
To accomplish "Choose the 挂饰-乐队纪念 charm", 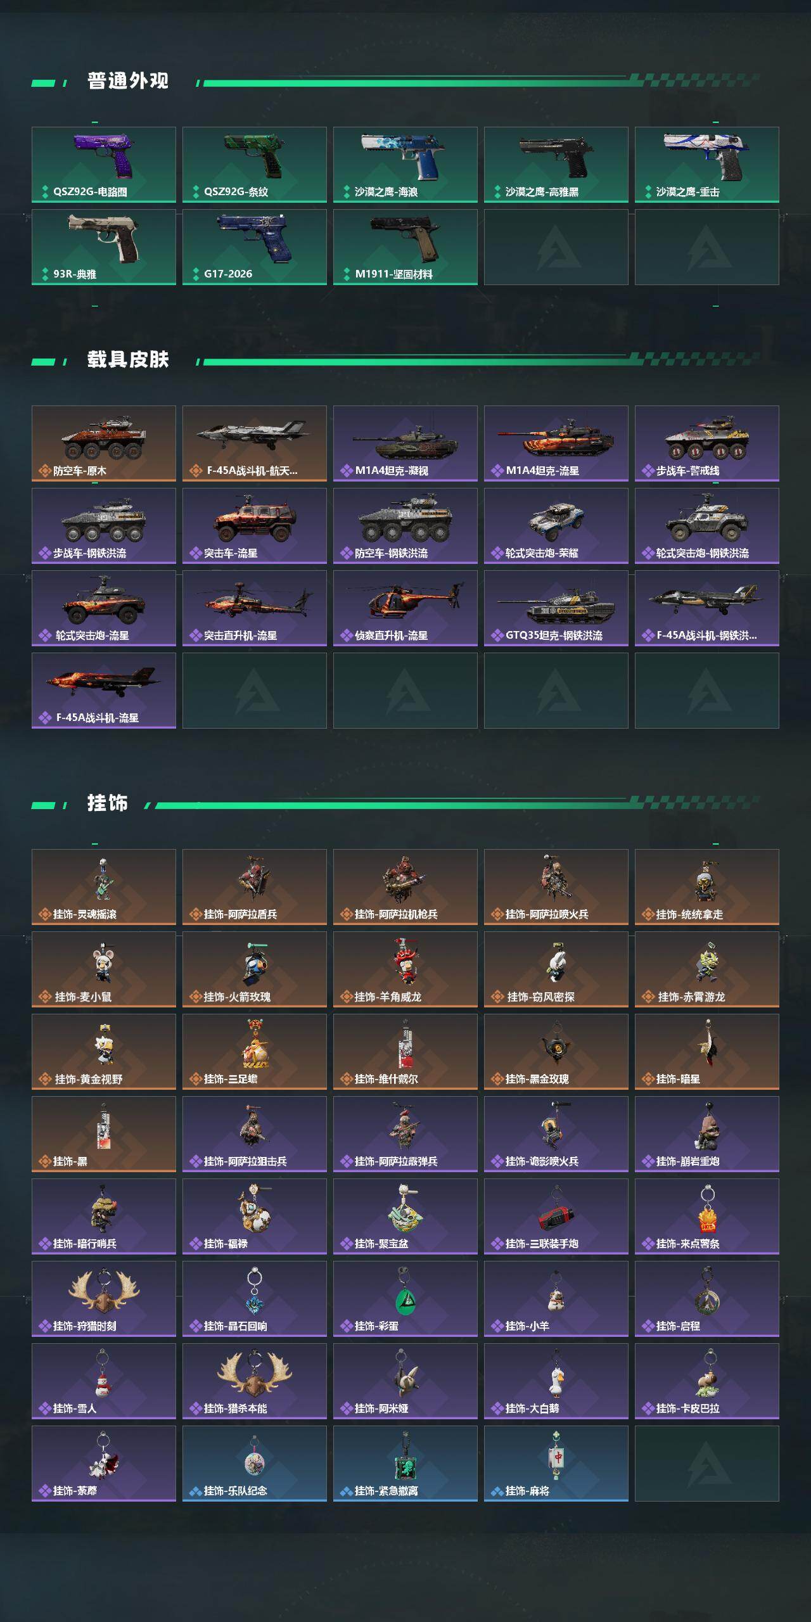I will coord(255,1464).
